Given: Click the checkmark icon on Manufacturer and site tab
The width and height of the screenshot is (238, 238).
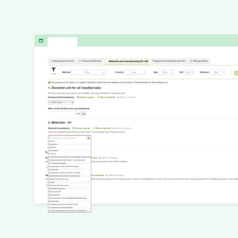Looking at the screenshot, I should tap(51, 61).
